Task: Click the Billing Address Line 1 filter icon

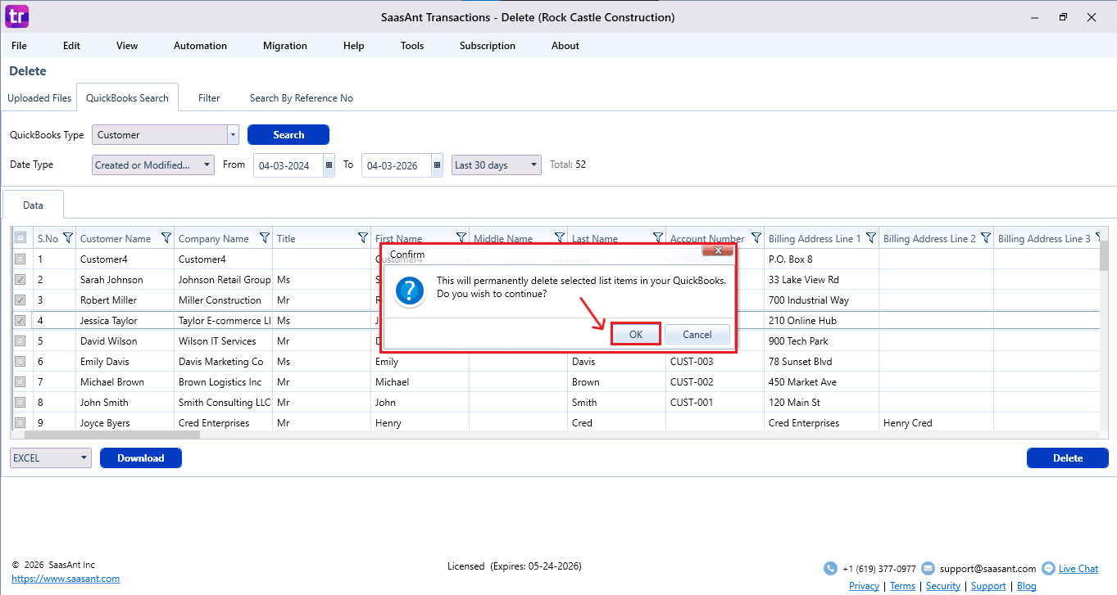Action: coord(871,238)
